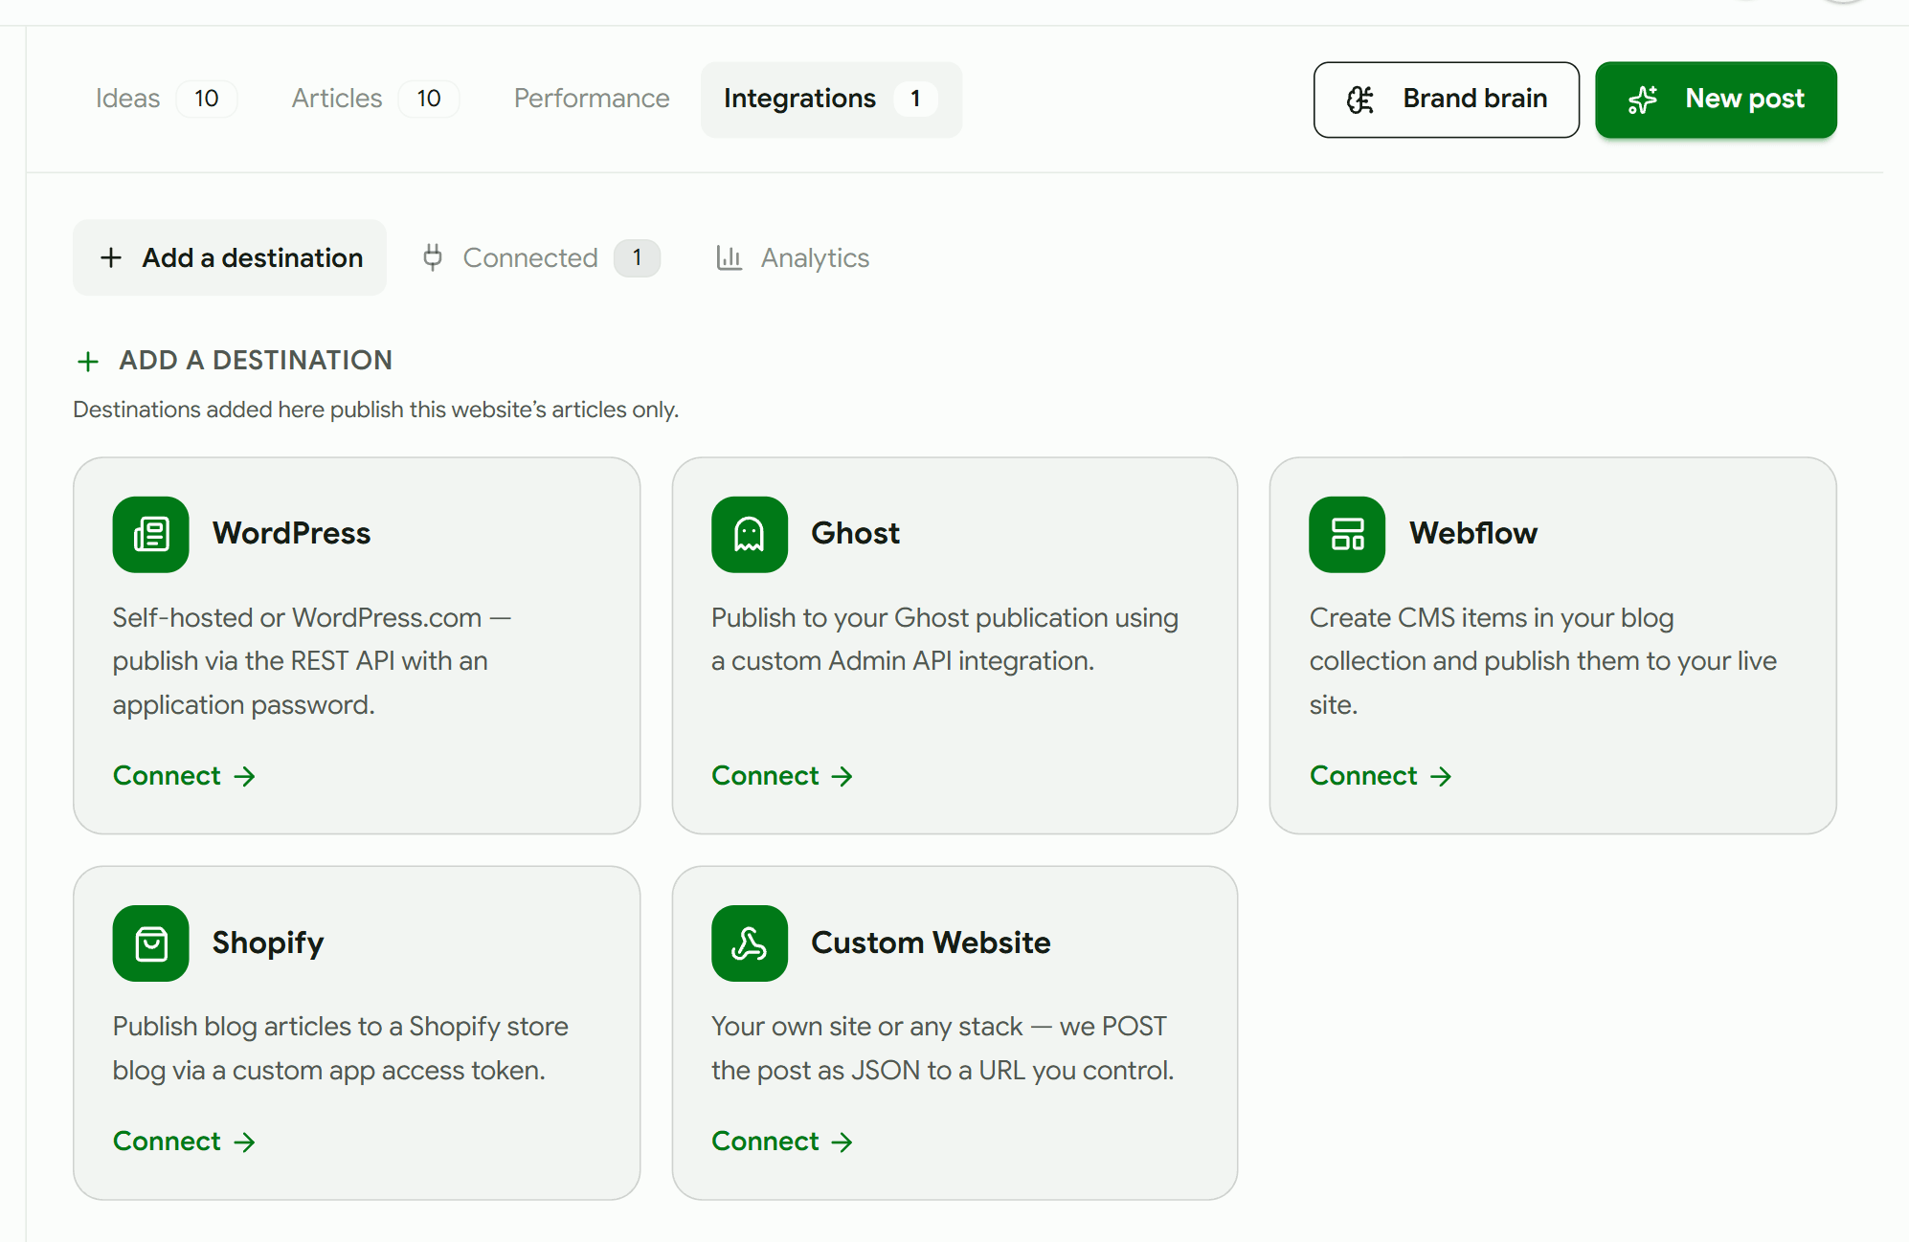Switch to the Articles tab
The height and width of the screenshot is (1242, 1909).
pos(374,99)
